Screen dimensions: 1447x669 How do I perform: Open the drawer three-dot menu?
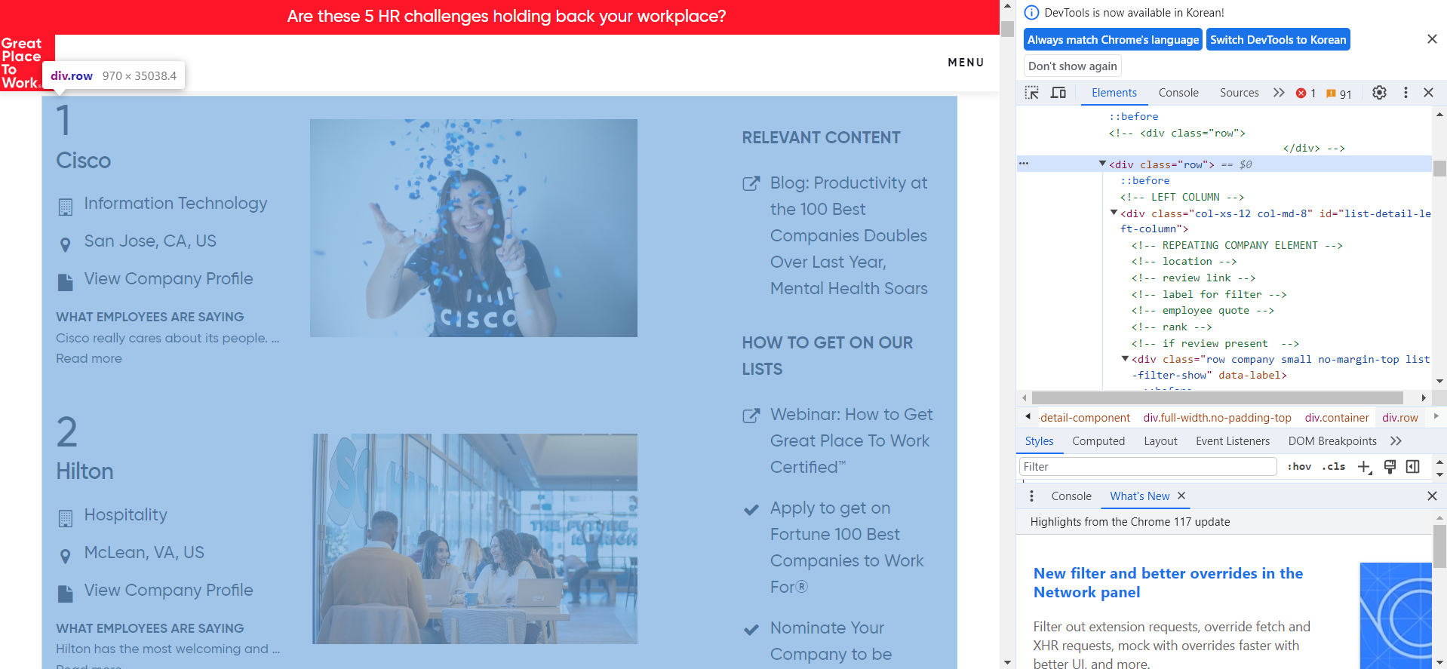[1032, 496]
